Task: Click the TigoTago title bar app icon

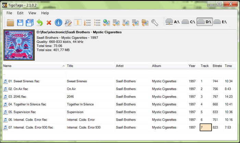Action: [4, 5]
